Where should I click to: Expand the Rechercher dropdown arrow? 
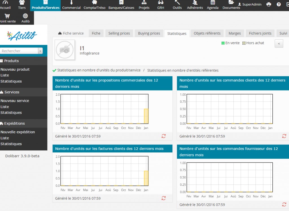pos(40,51)
